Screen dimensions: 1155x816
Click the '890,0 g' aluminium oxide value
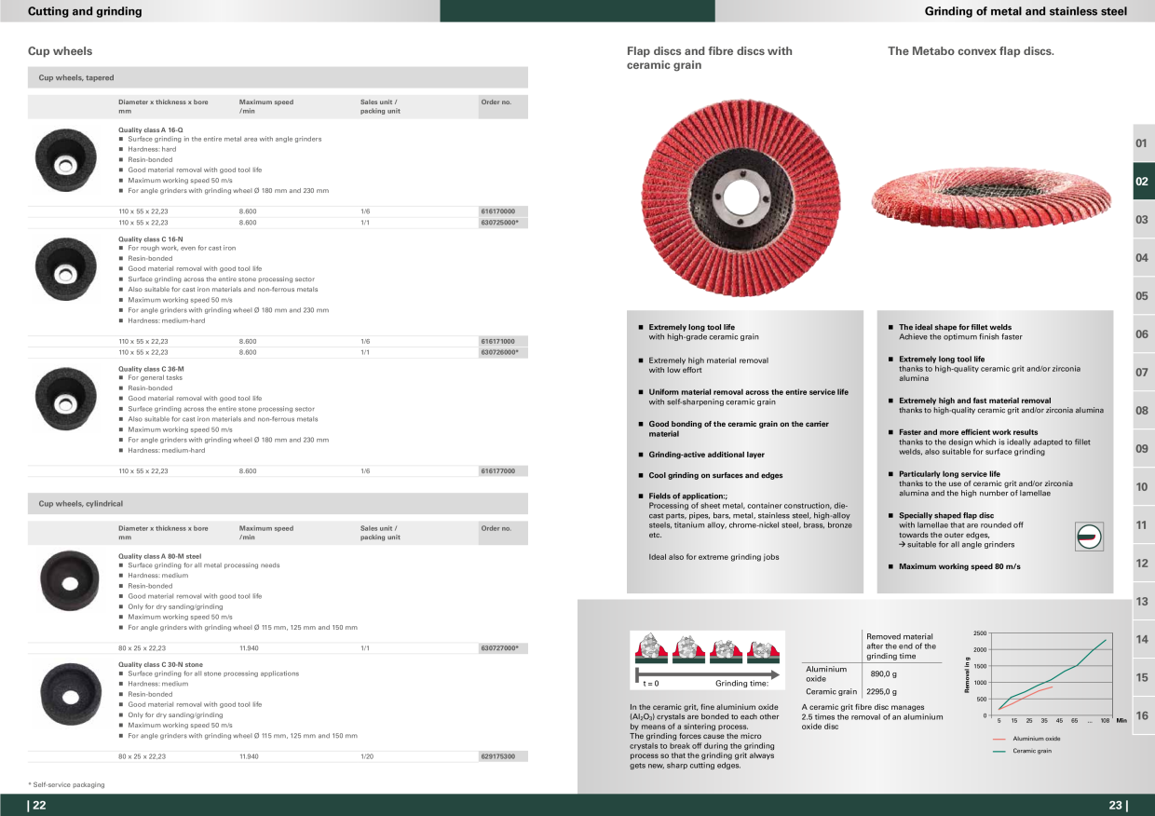tap(884, 673)
